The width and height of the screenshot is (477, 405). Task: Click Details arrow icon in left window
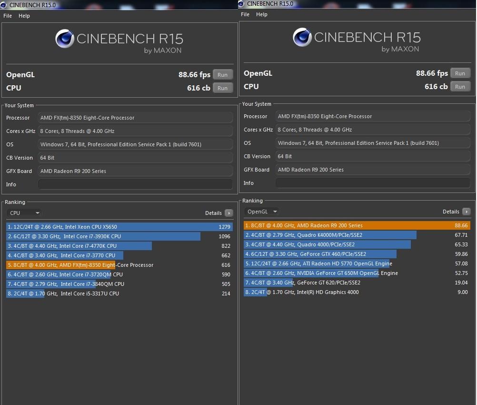click(x=229, y=213)
